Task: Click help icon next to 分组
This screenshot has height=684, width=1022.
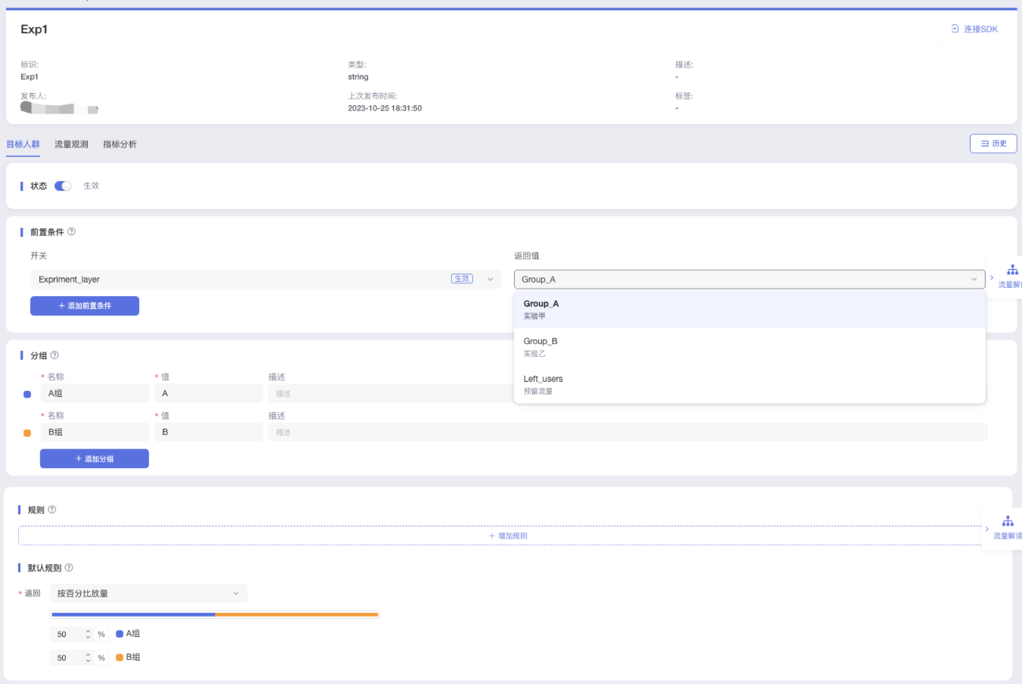Action: [x=55, y=355]
